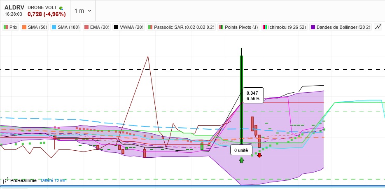Toggle the SMA (100) indicator
The width and height of the screenshot is (385, 189).
(66, 27)
